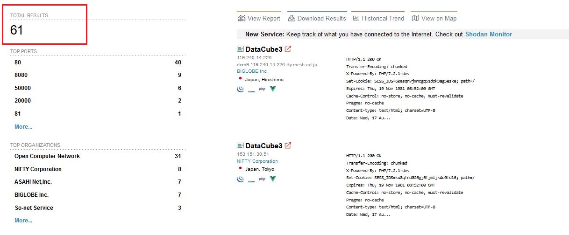Open the View Report tab
569x235 pixels.
(259, 19)
